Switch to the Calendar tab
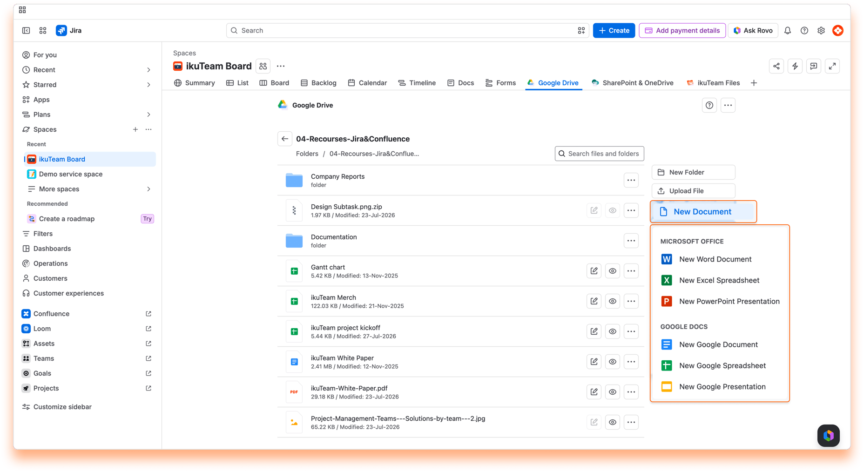This screenshot has height=472, width=864. tap(367, 83)
